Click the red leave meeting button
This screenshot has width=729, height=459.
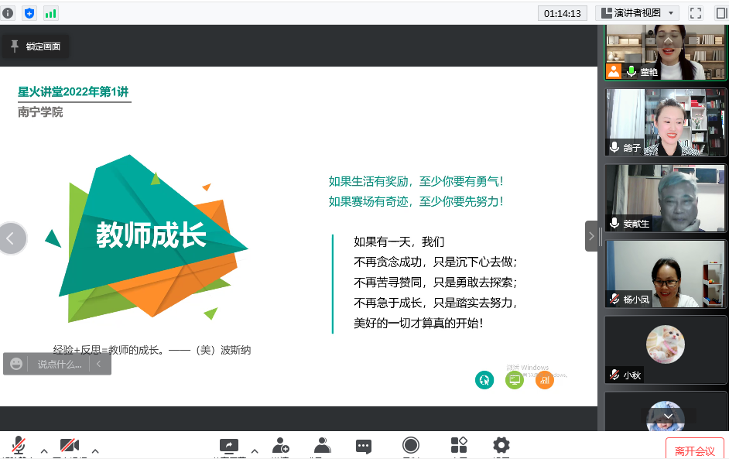point(694,450)
